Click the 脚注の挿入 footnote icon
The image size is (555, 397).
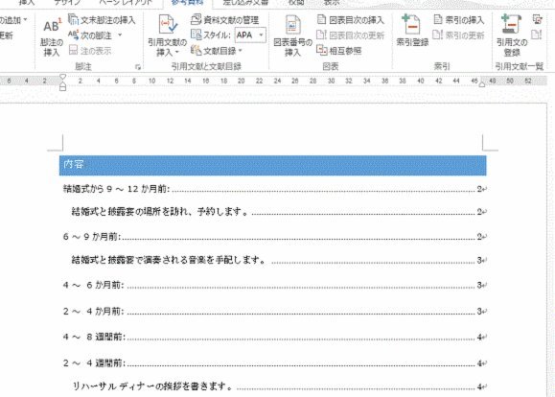click(52, 36)
